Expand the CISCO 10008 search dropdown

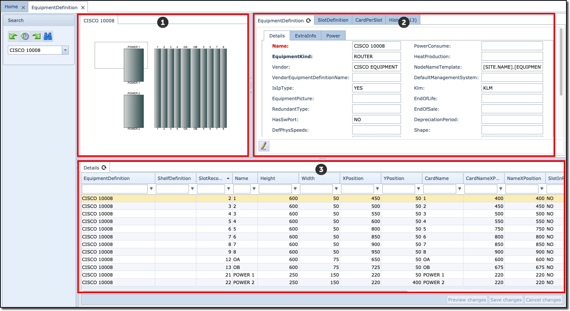pos(65,50)
